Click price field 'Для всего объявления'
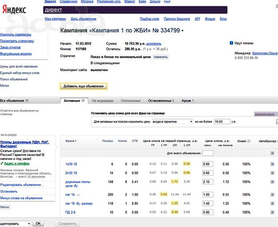Viewport: 278px width, 227px height. [208, 153]
